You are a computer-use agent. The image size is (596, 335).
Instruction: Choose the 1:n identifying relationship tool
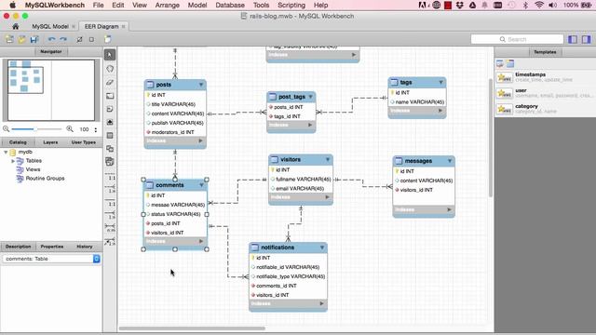tap(110, 215)
